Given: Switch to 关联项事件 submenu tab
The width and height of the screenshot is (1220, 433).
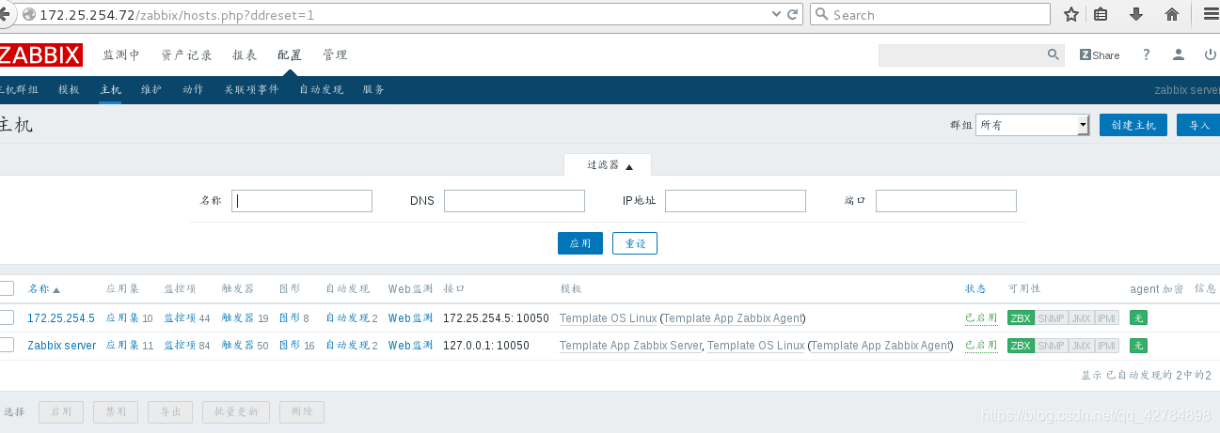Looking at the screenshot, I should [251, 90].
